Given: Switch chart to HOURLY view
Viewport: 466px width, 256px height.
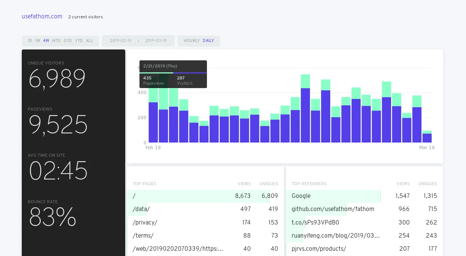Looking at the screenshot, I should [x=192, y=41].
